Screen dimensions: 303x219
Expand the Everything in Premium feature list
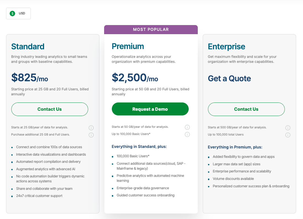pos(235,147)
